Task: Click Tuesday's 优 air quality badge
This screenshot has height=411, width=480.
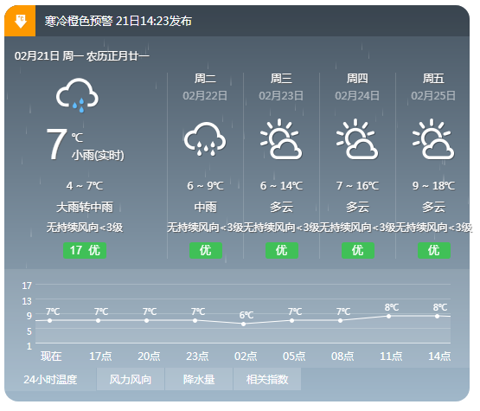Action: 206,251
